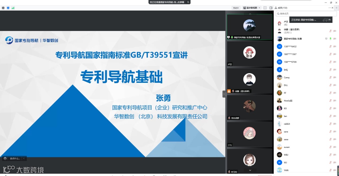The height and width of the screenshot is (176, 339).
Task: Click the muted mic icon for Carey
Action: [330, 78]
